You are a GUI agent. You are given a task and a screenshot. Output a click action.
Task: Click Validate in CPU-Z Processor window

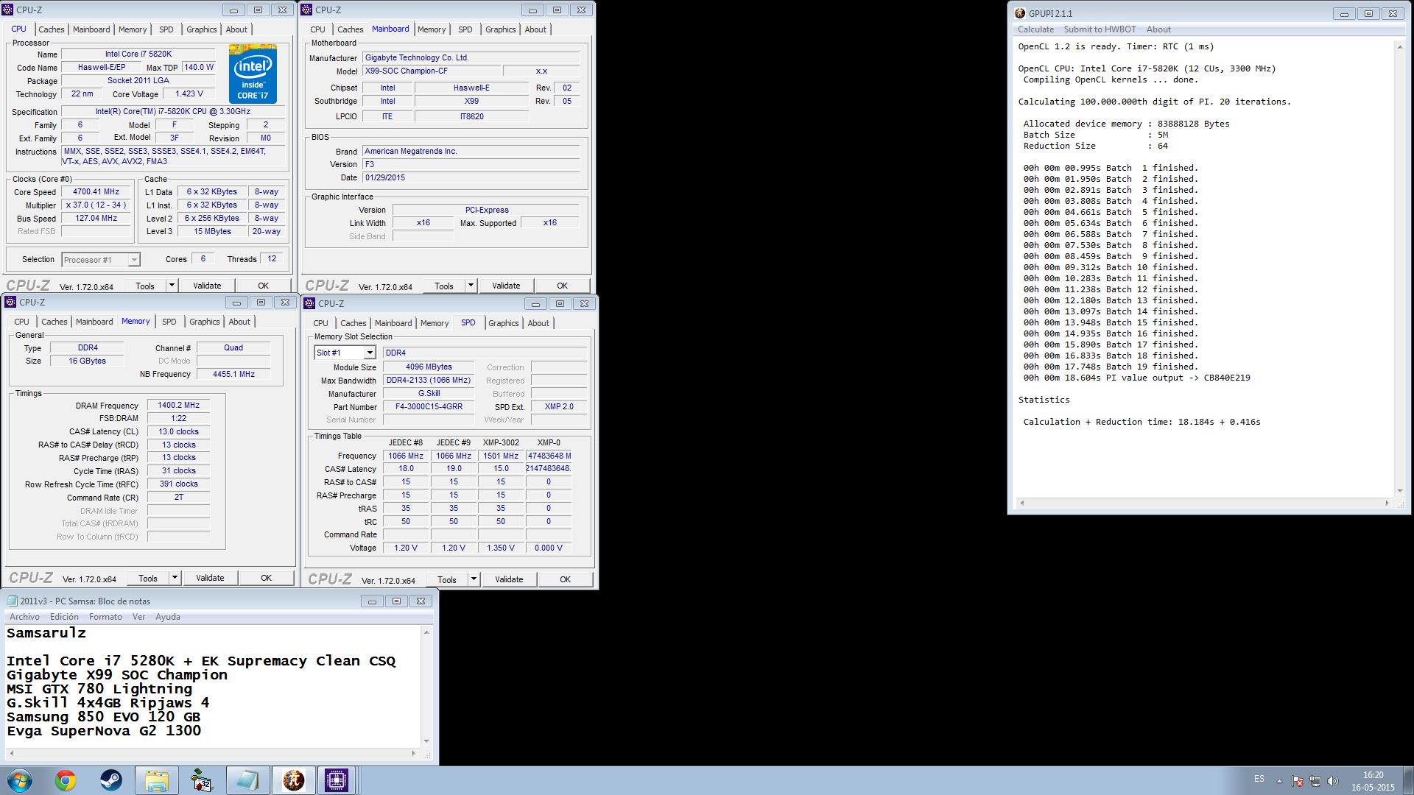207,286
